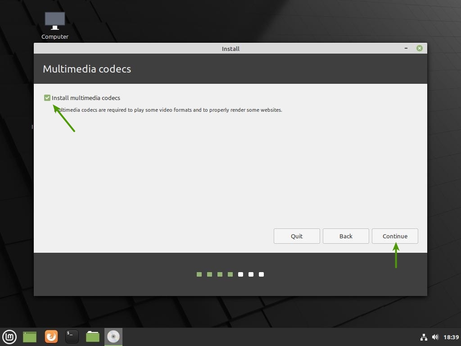The image size is (461, 346).
Task: Click the Install window title bar
Action: click(x=230, y=49)
